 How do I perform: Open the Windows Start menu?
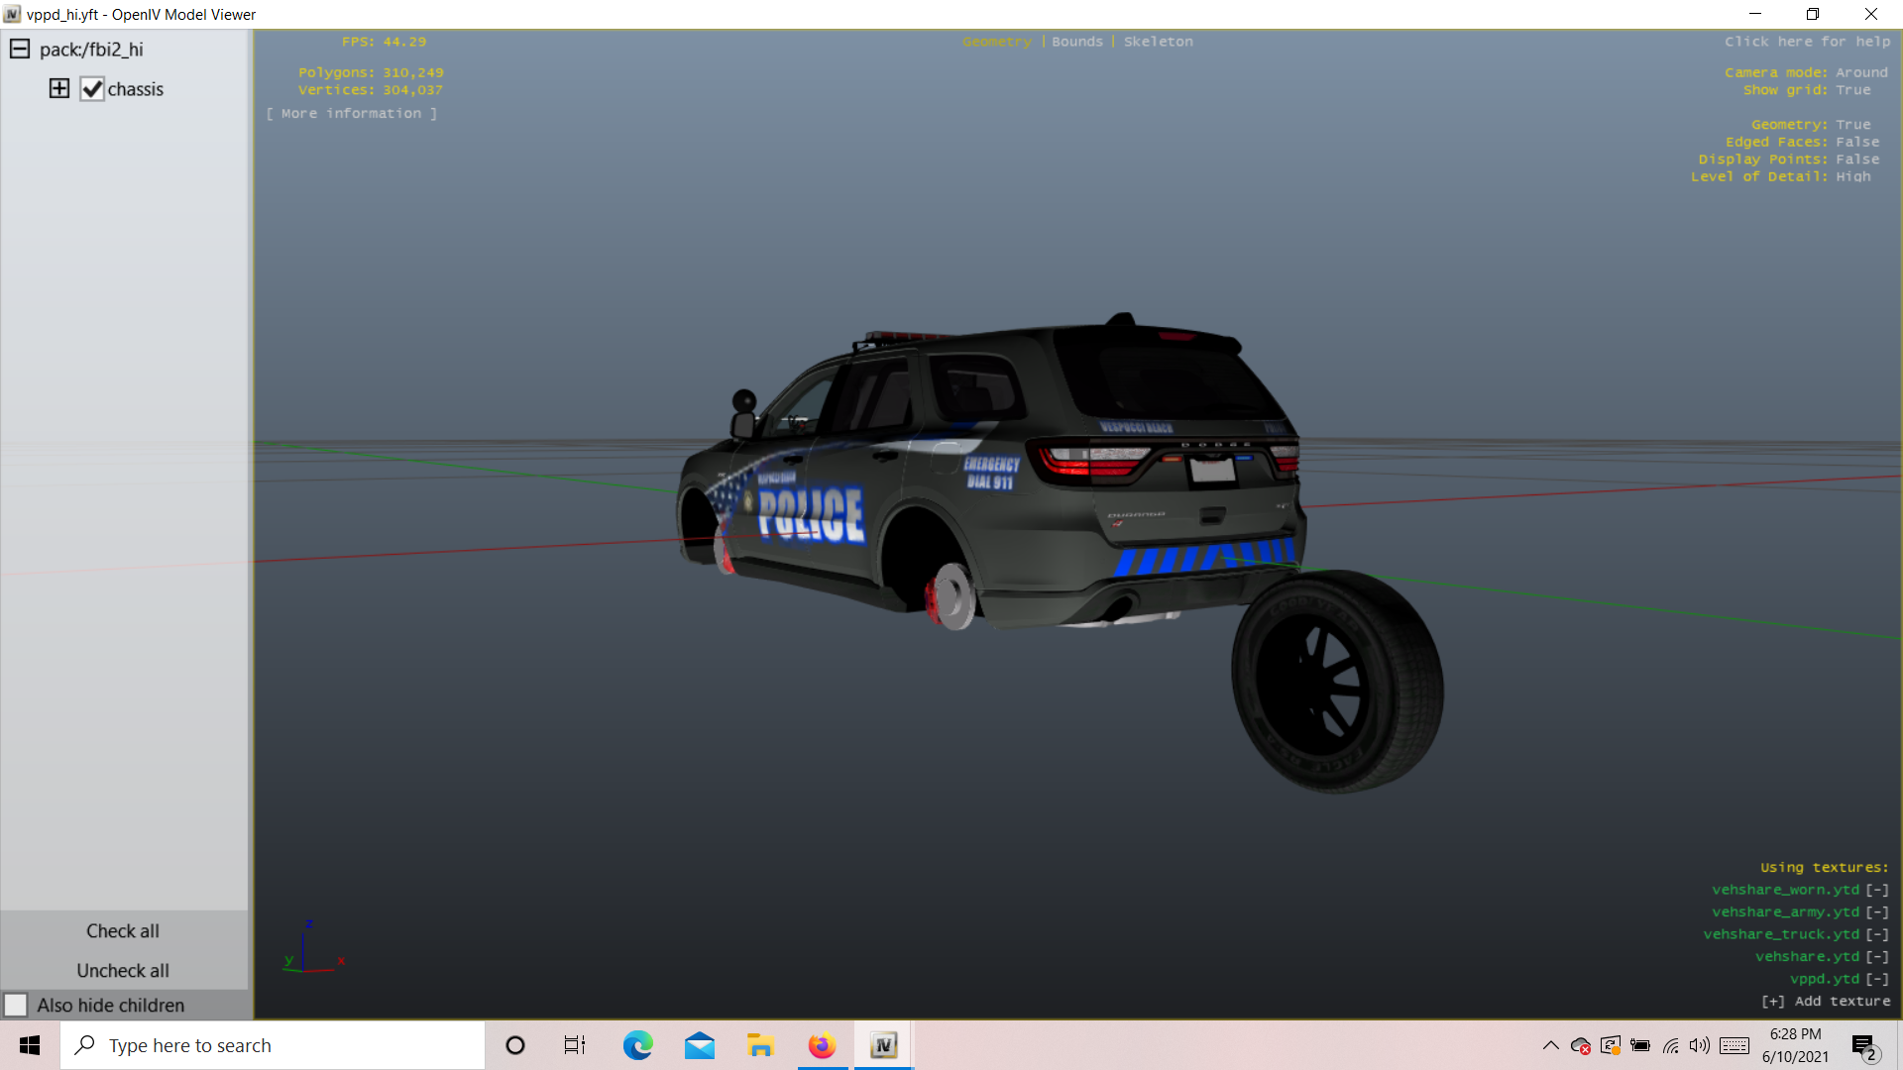click(x=30, y=1045)
